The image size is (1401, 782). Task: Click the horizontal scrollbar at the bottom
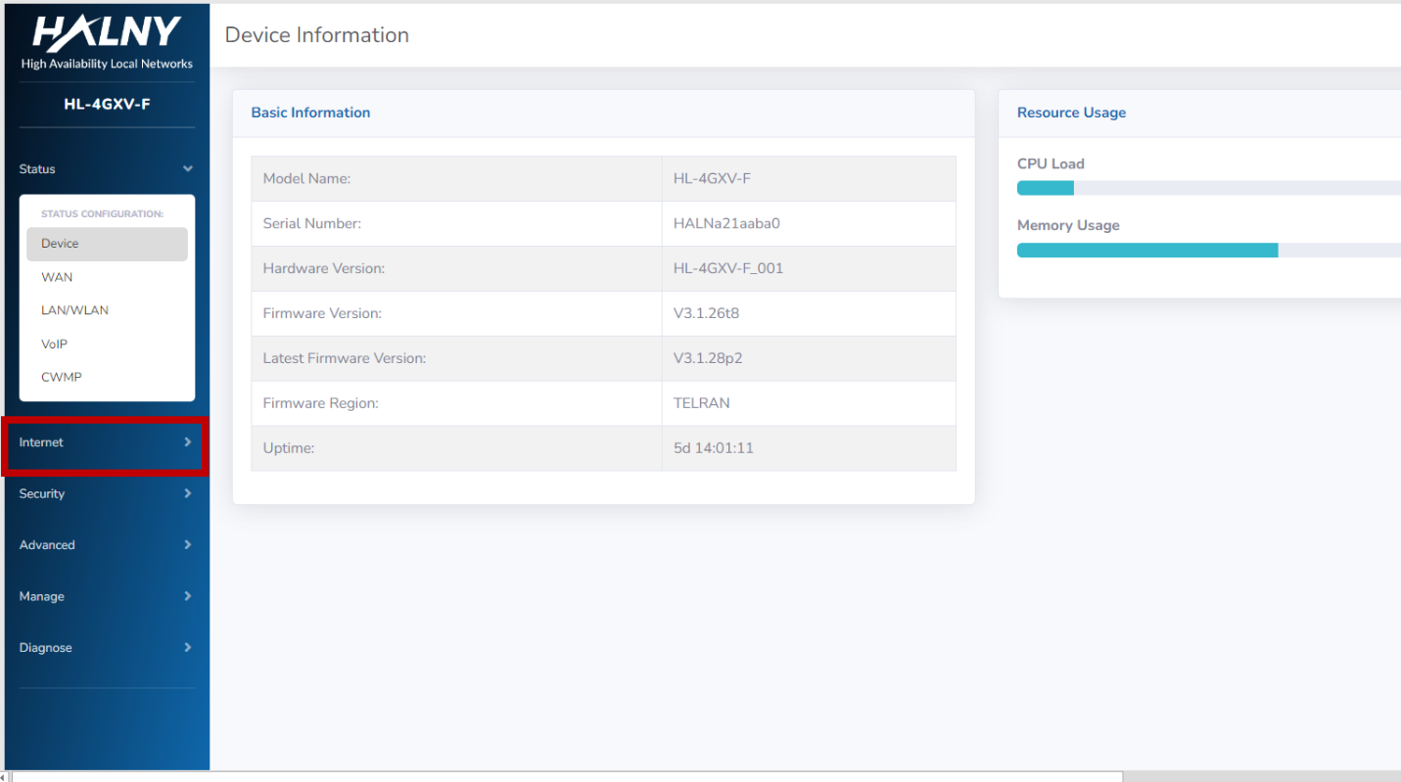tap(568, 777)
